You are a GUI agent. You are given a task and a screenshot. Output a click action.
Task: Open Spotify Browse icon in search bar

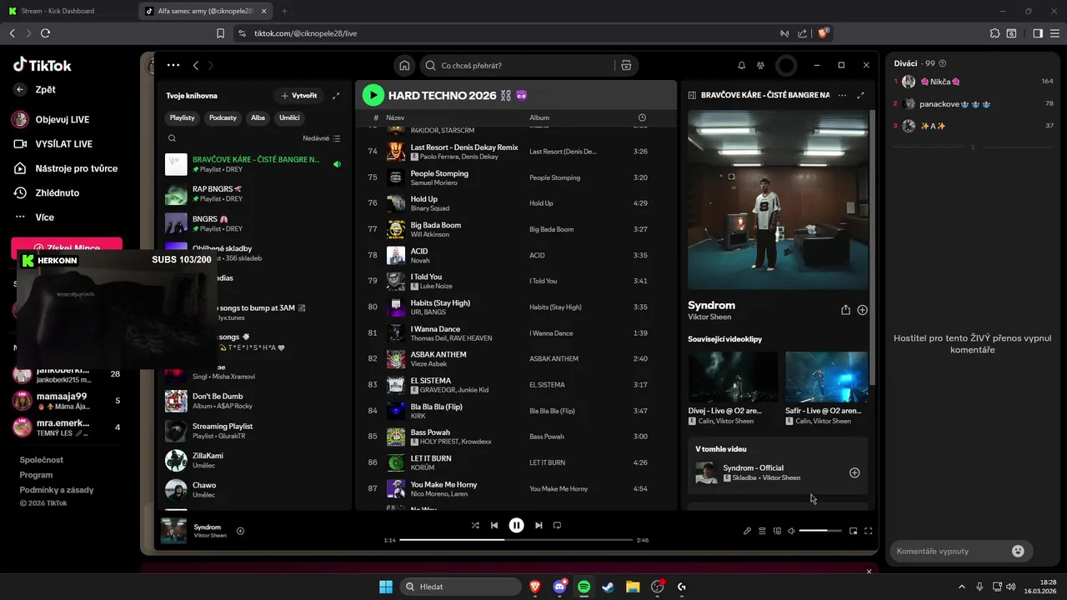point(626,65)
